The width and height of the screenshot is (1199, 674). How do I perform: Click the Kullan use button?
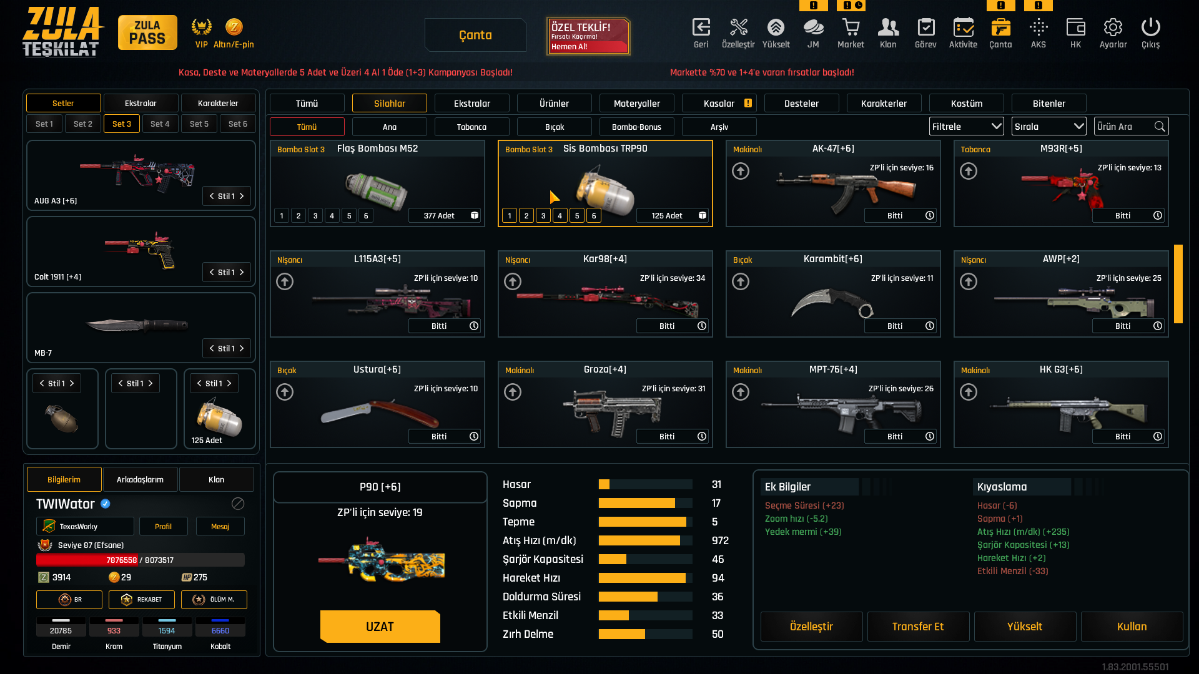point(1132,627)
